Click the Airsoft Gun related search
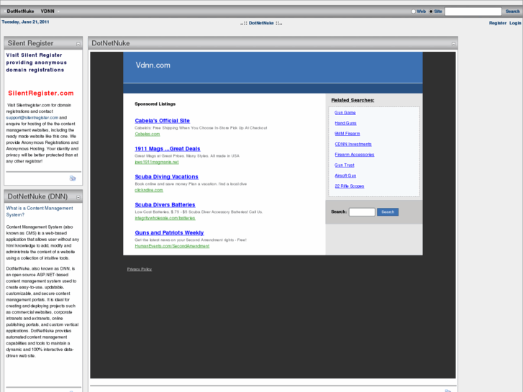This screenshot has height=392, width=523. [x=345, y=176]
